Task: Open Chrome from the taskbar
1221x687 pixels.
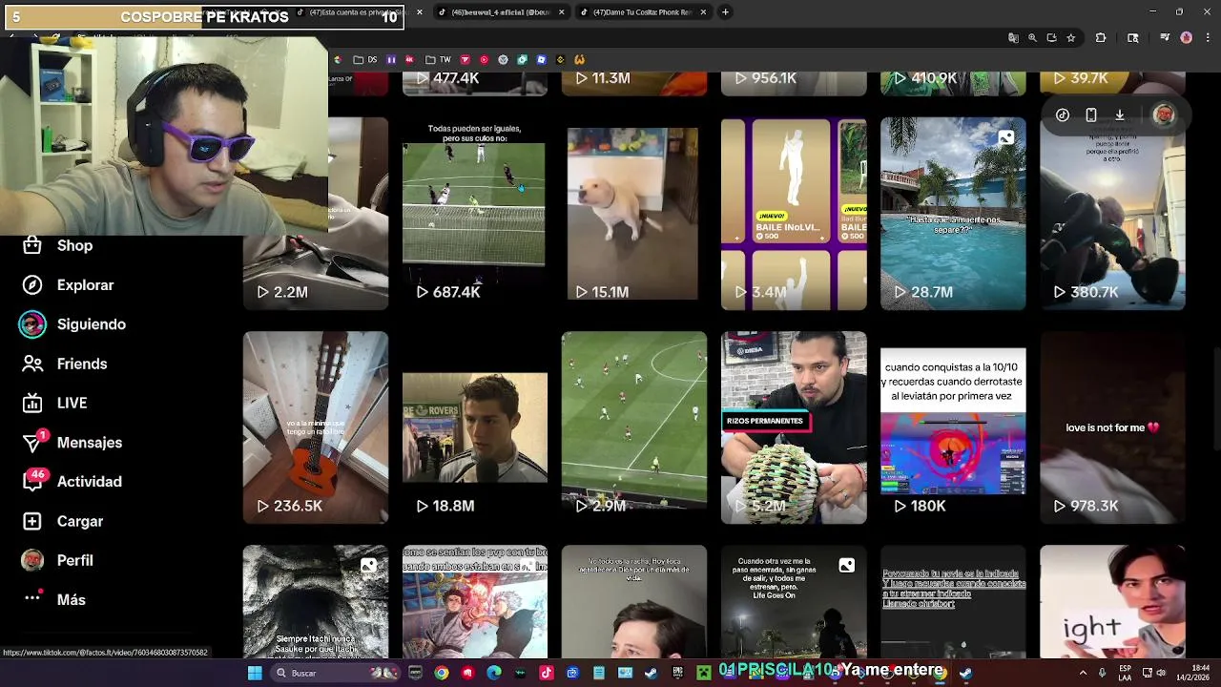Action: tap(441, 673)
